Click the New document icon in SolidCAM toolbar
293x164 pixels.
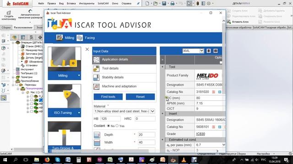pos(147,3)
